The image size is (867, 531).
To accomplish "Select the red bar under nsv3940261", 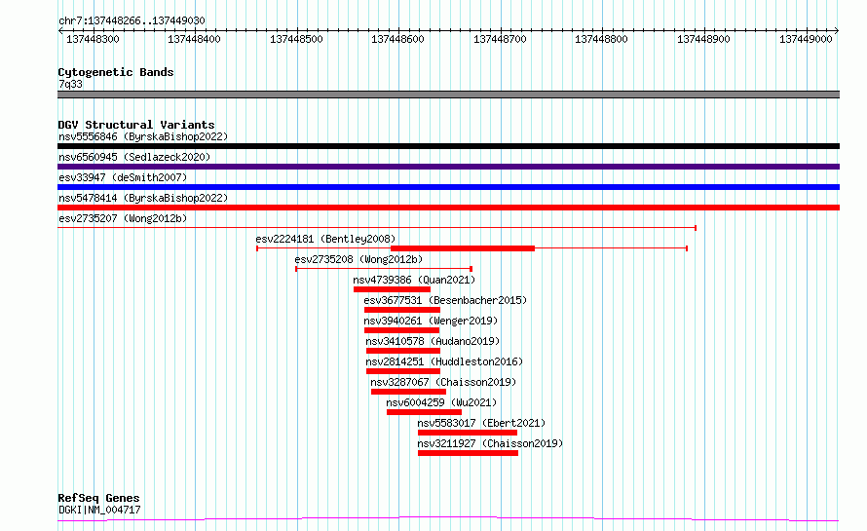I will [x=401, y=330].
